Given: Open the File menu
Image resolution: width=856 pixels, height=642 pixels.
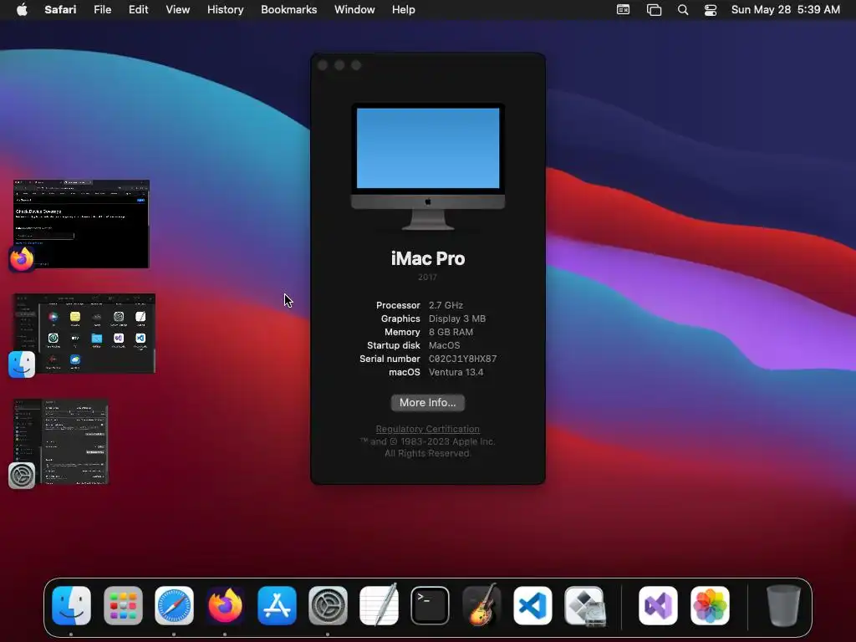Looking at the screenshot, I should (x=103, y=10).
